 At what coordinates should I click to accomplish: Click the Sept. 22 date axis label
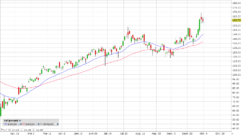coord(187,134)
